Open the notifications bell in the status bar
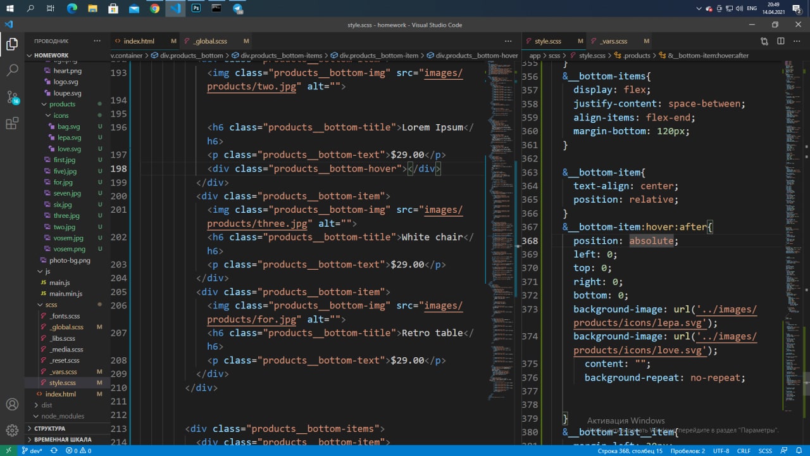The width and height of the screenshot is (810, 456). [x=799, y=451]
